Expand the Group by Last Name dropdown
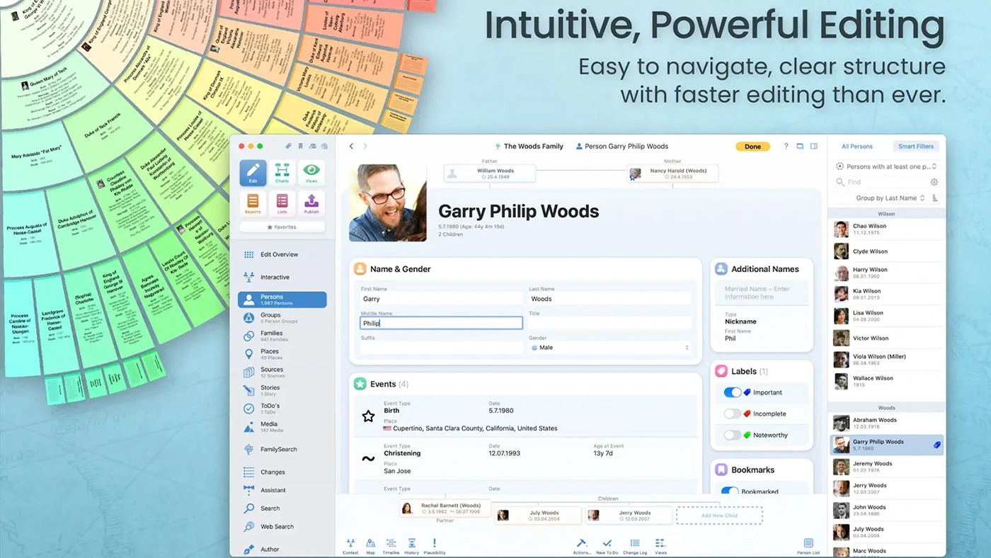991x558 pixels. click(890, 198)
